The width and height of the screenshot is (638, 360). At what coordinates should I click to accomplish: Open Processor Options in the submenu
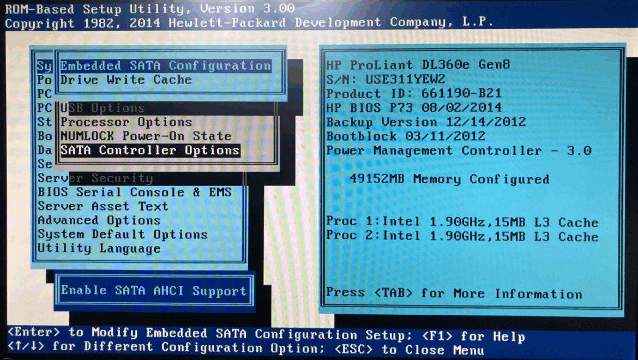click(x=126, y=122)
